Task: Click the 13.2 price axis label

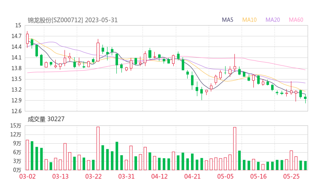Action: click(x=16, y=90)
